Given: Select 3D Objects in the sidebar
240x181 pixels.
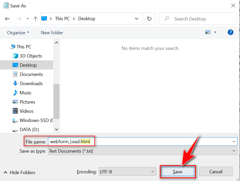Looking at the screenshot, I should click(x=31, y=56).
